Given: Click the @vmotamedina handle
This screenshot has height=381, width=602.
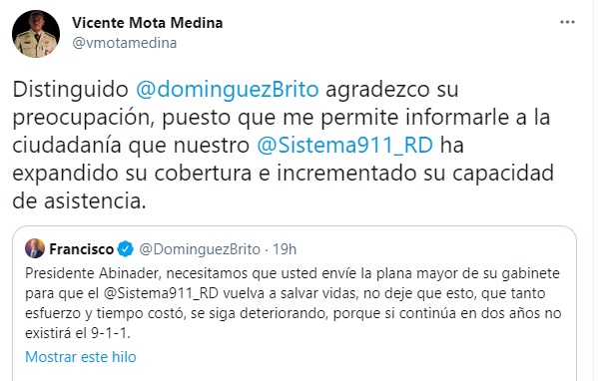Looking at the screenshot, I should pyautogui.click(x=125, y=43).
